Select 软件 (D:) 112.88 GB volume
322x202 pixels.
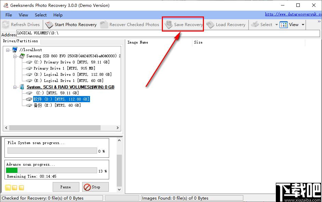point(61,99)
